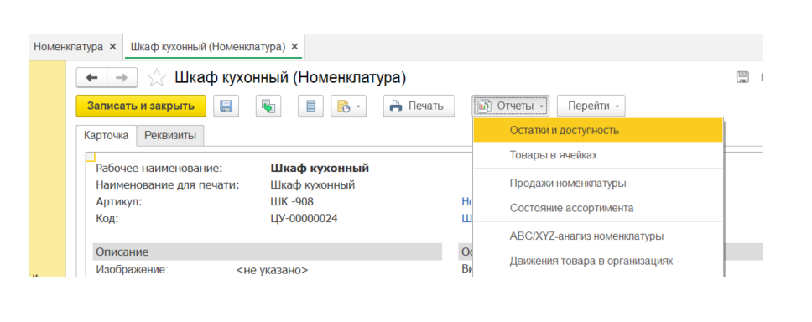Expand the Перейти dropdown
This screenshot has width=812, height=322.
tap(591, 106)
